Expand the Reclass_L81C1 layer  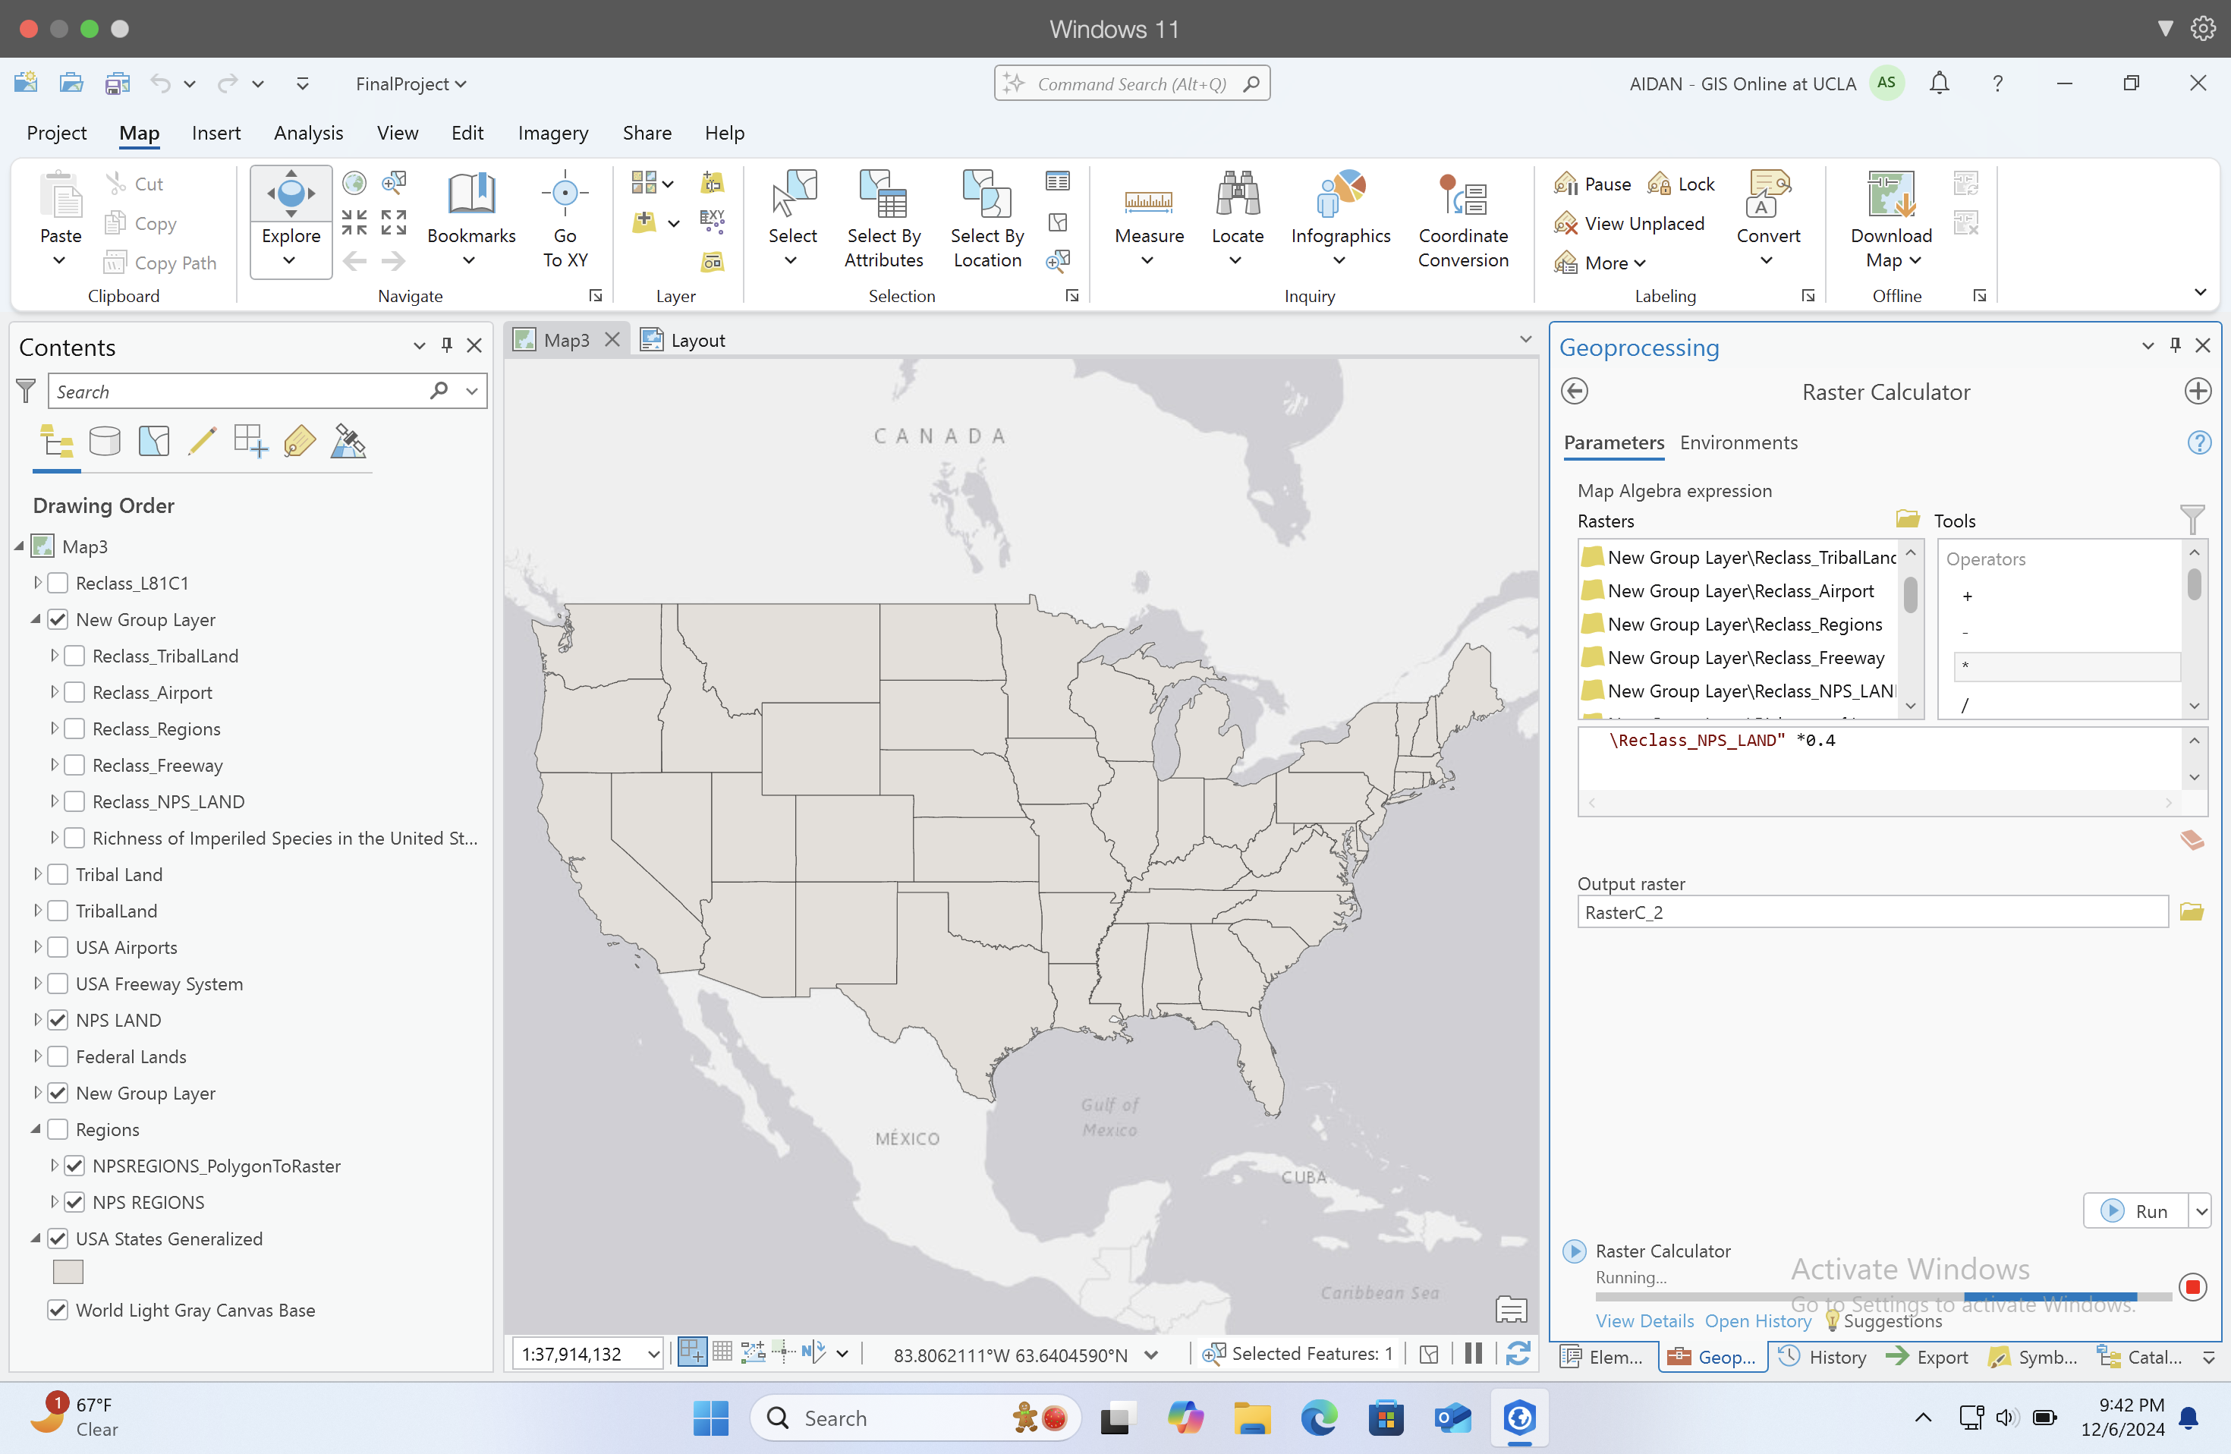pyautogui.click(x=37, y=583)
